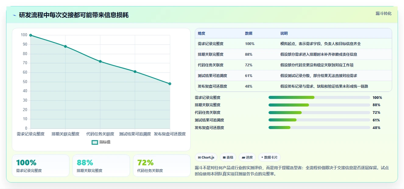Click the description about 代码变更没有稳定关联
The width and height of the screenshot is (404, 189).
pos(317,65)
